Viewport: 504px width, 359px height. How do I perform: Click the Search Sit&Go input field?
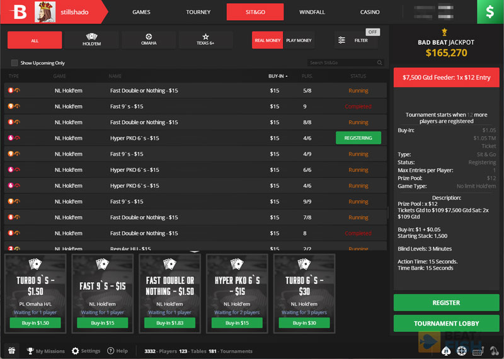(345, 63)
